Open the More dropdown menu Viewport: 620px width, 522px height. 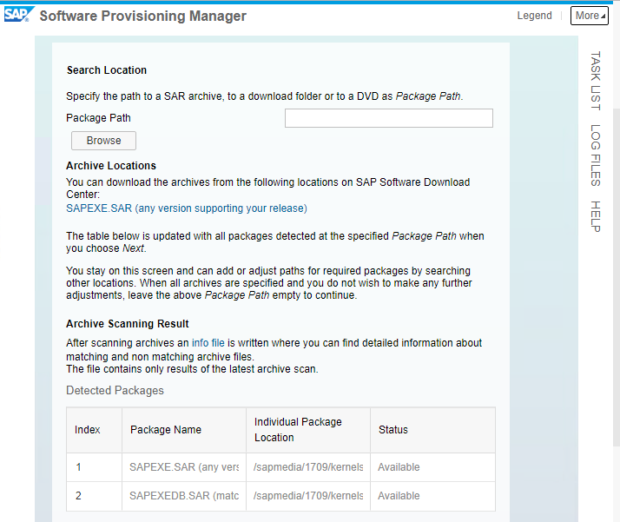tap(589, 16)
